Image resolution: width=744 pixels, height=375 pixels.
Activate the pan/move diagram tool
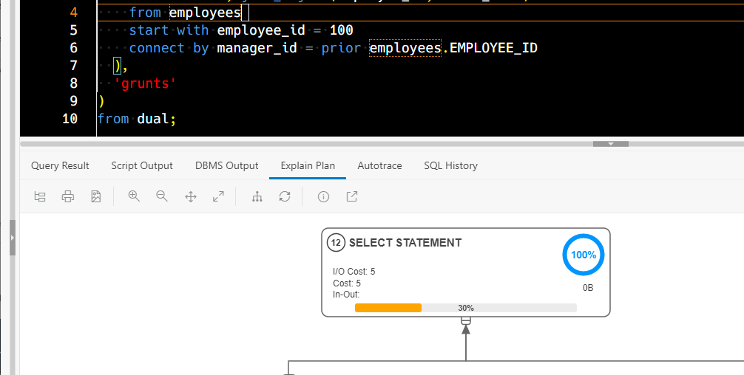tap(191, 196)
